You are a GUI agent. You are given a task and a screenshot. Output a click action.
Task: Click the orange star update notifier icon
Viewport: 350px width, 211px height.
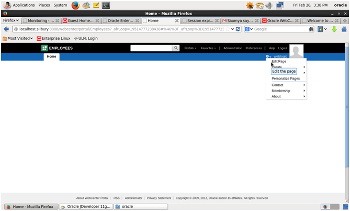[x=250, y=5]
